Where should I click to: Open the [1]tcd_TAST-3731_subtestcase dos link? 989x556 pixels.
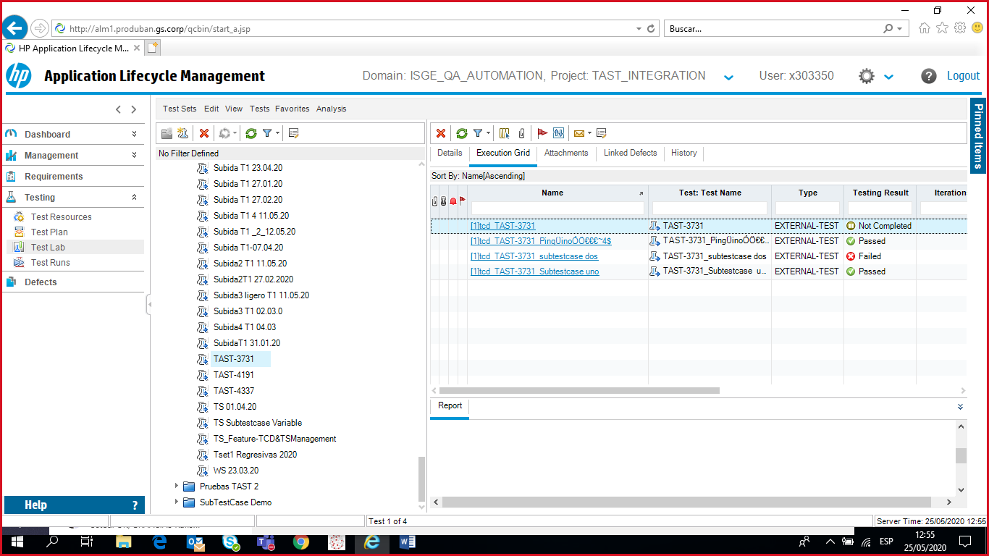(x=534, y=256)
